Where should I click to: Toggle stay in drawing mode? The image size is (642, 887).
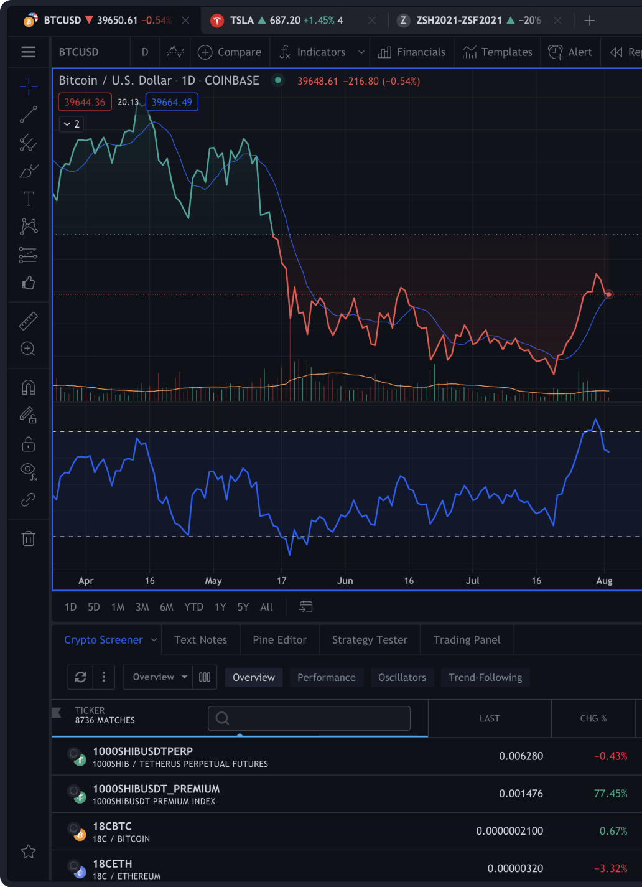(x=28, y=415)
